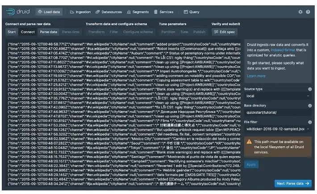Select the Filter step
The height and width of the screenshot is (194, 317).
pyautogui.click(x=113, y=32)
